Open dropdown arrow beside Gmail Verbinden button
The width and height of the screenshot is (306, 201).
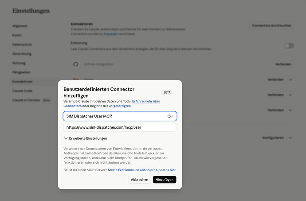point(290,79)
